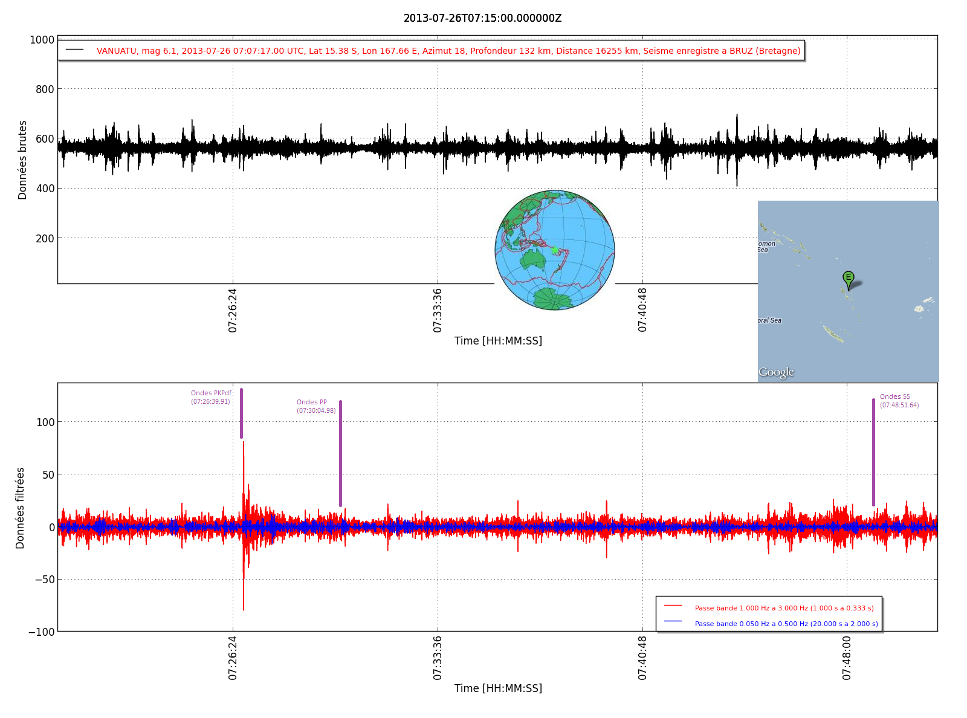
Task: Click the 'Ondes SS (07:48:51.64)' text label
Action: click(x=899, y=401)
